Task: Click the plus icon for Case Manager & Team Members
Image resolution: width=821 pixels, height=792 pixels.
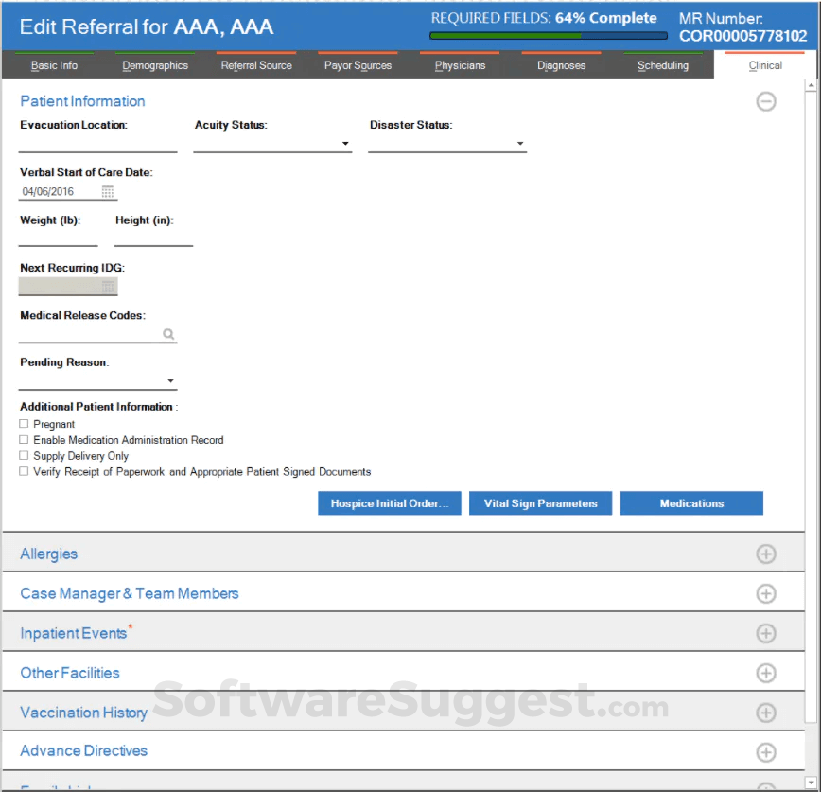Action: (766, 593)
